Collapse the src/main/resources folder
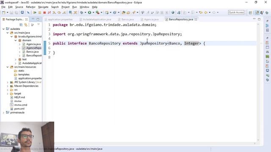This screenshot has height=152, width=271. [8, 67]
